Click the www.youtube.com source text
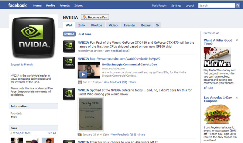This screenshot has width=243, height=143. pyautogui.click(x=113, y=68)
